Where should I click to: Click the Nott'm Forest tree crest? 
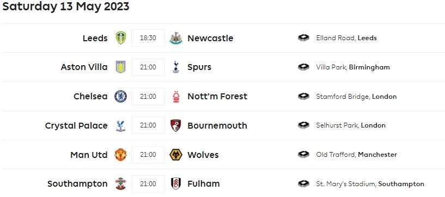pos(176,97)
